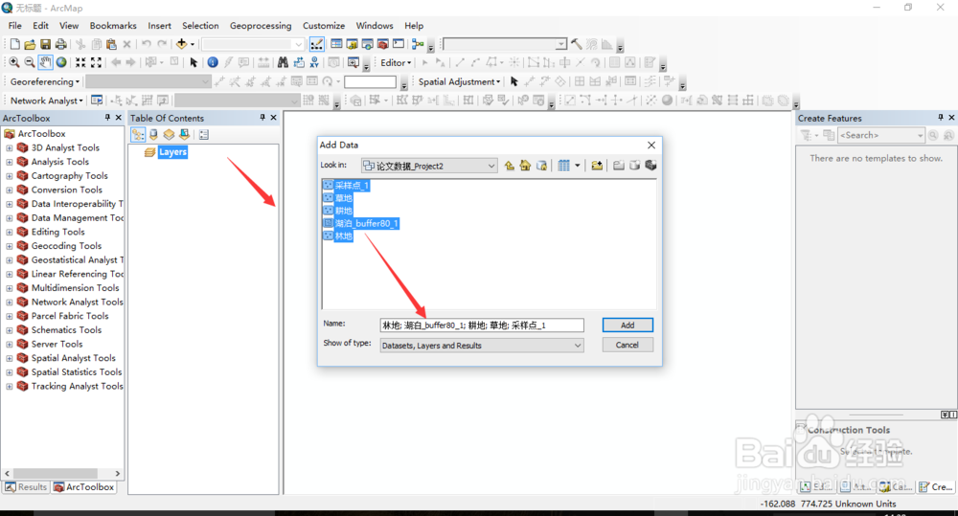Click the New File Geodatabase icon in Add Data
Screen dimensions: 958x516
[635, 166]
